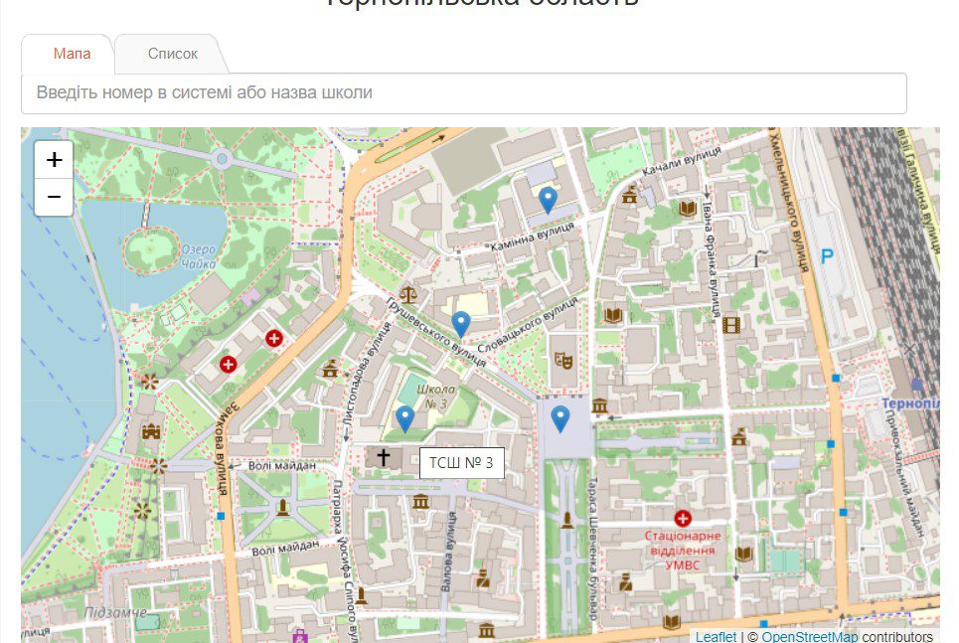
Task: Click the black church cross icon
Action: [x=383, y=457]
